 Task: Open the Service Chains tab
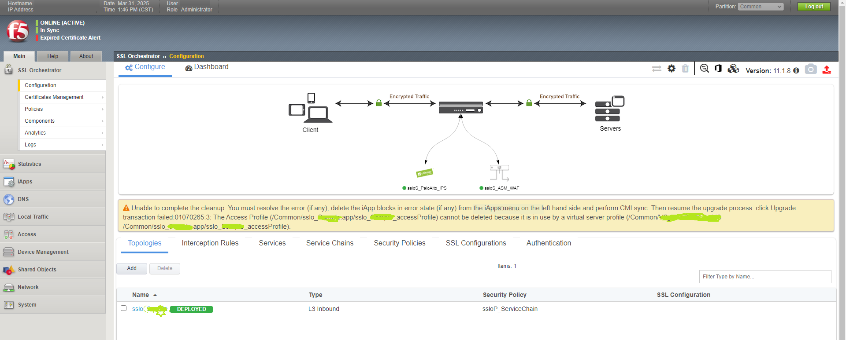pos(330,243)
